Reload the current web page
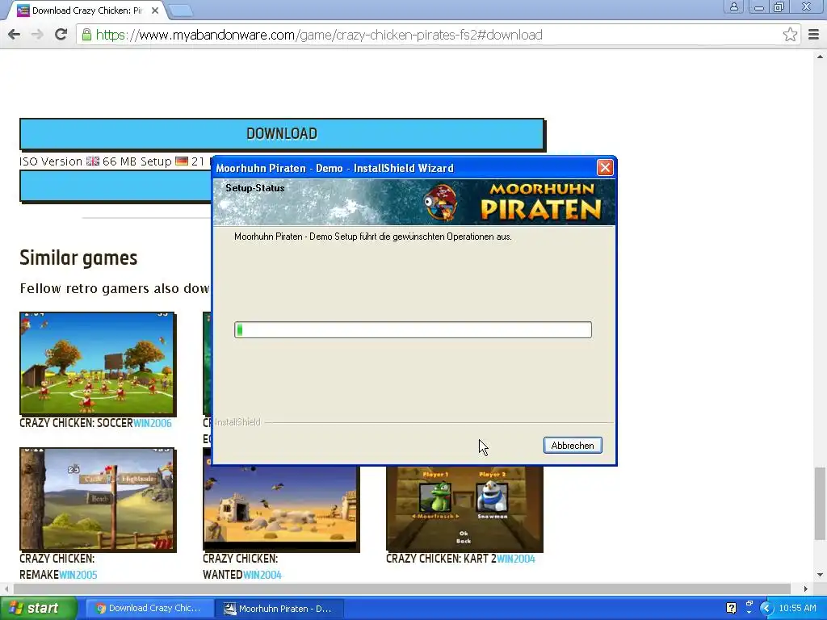827x620 pixels. tap(61, 35)
